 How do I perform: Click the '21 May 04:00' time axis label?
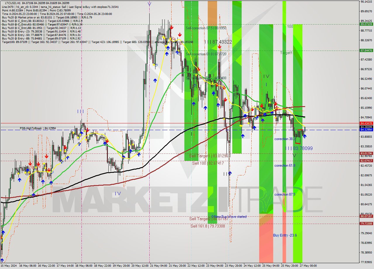(159, 266)
